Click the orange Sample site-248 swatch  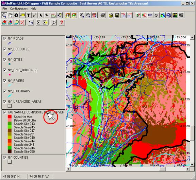(x=10, y=144)
